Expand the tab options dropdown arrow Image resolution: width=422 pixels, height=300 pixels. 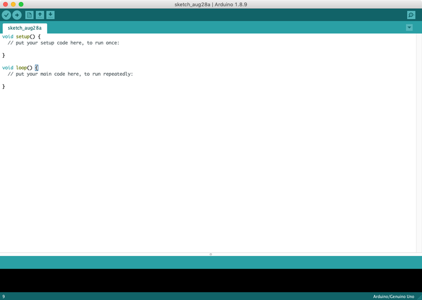[409, 27]
